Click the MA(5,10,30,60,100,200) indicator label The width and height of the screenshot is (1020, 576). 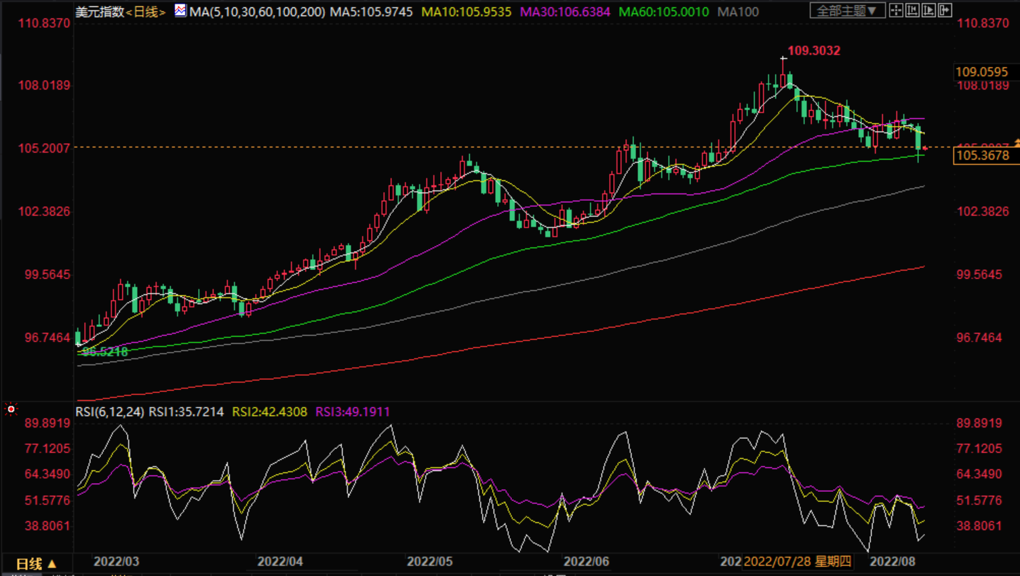pos(257,12)
